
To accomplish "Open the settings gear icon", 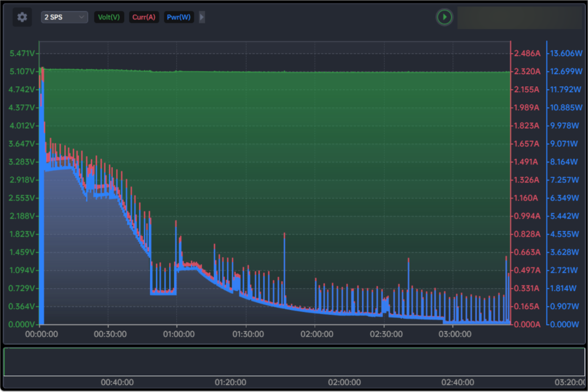I will (22, 17).
